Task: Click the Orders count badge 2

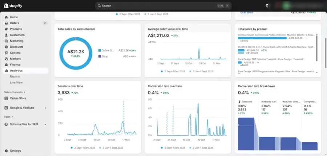Action: pos(45,23)
